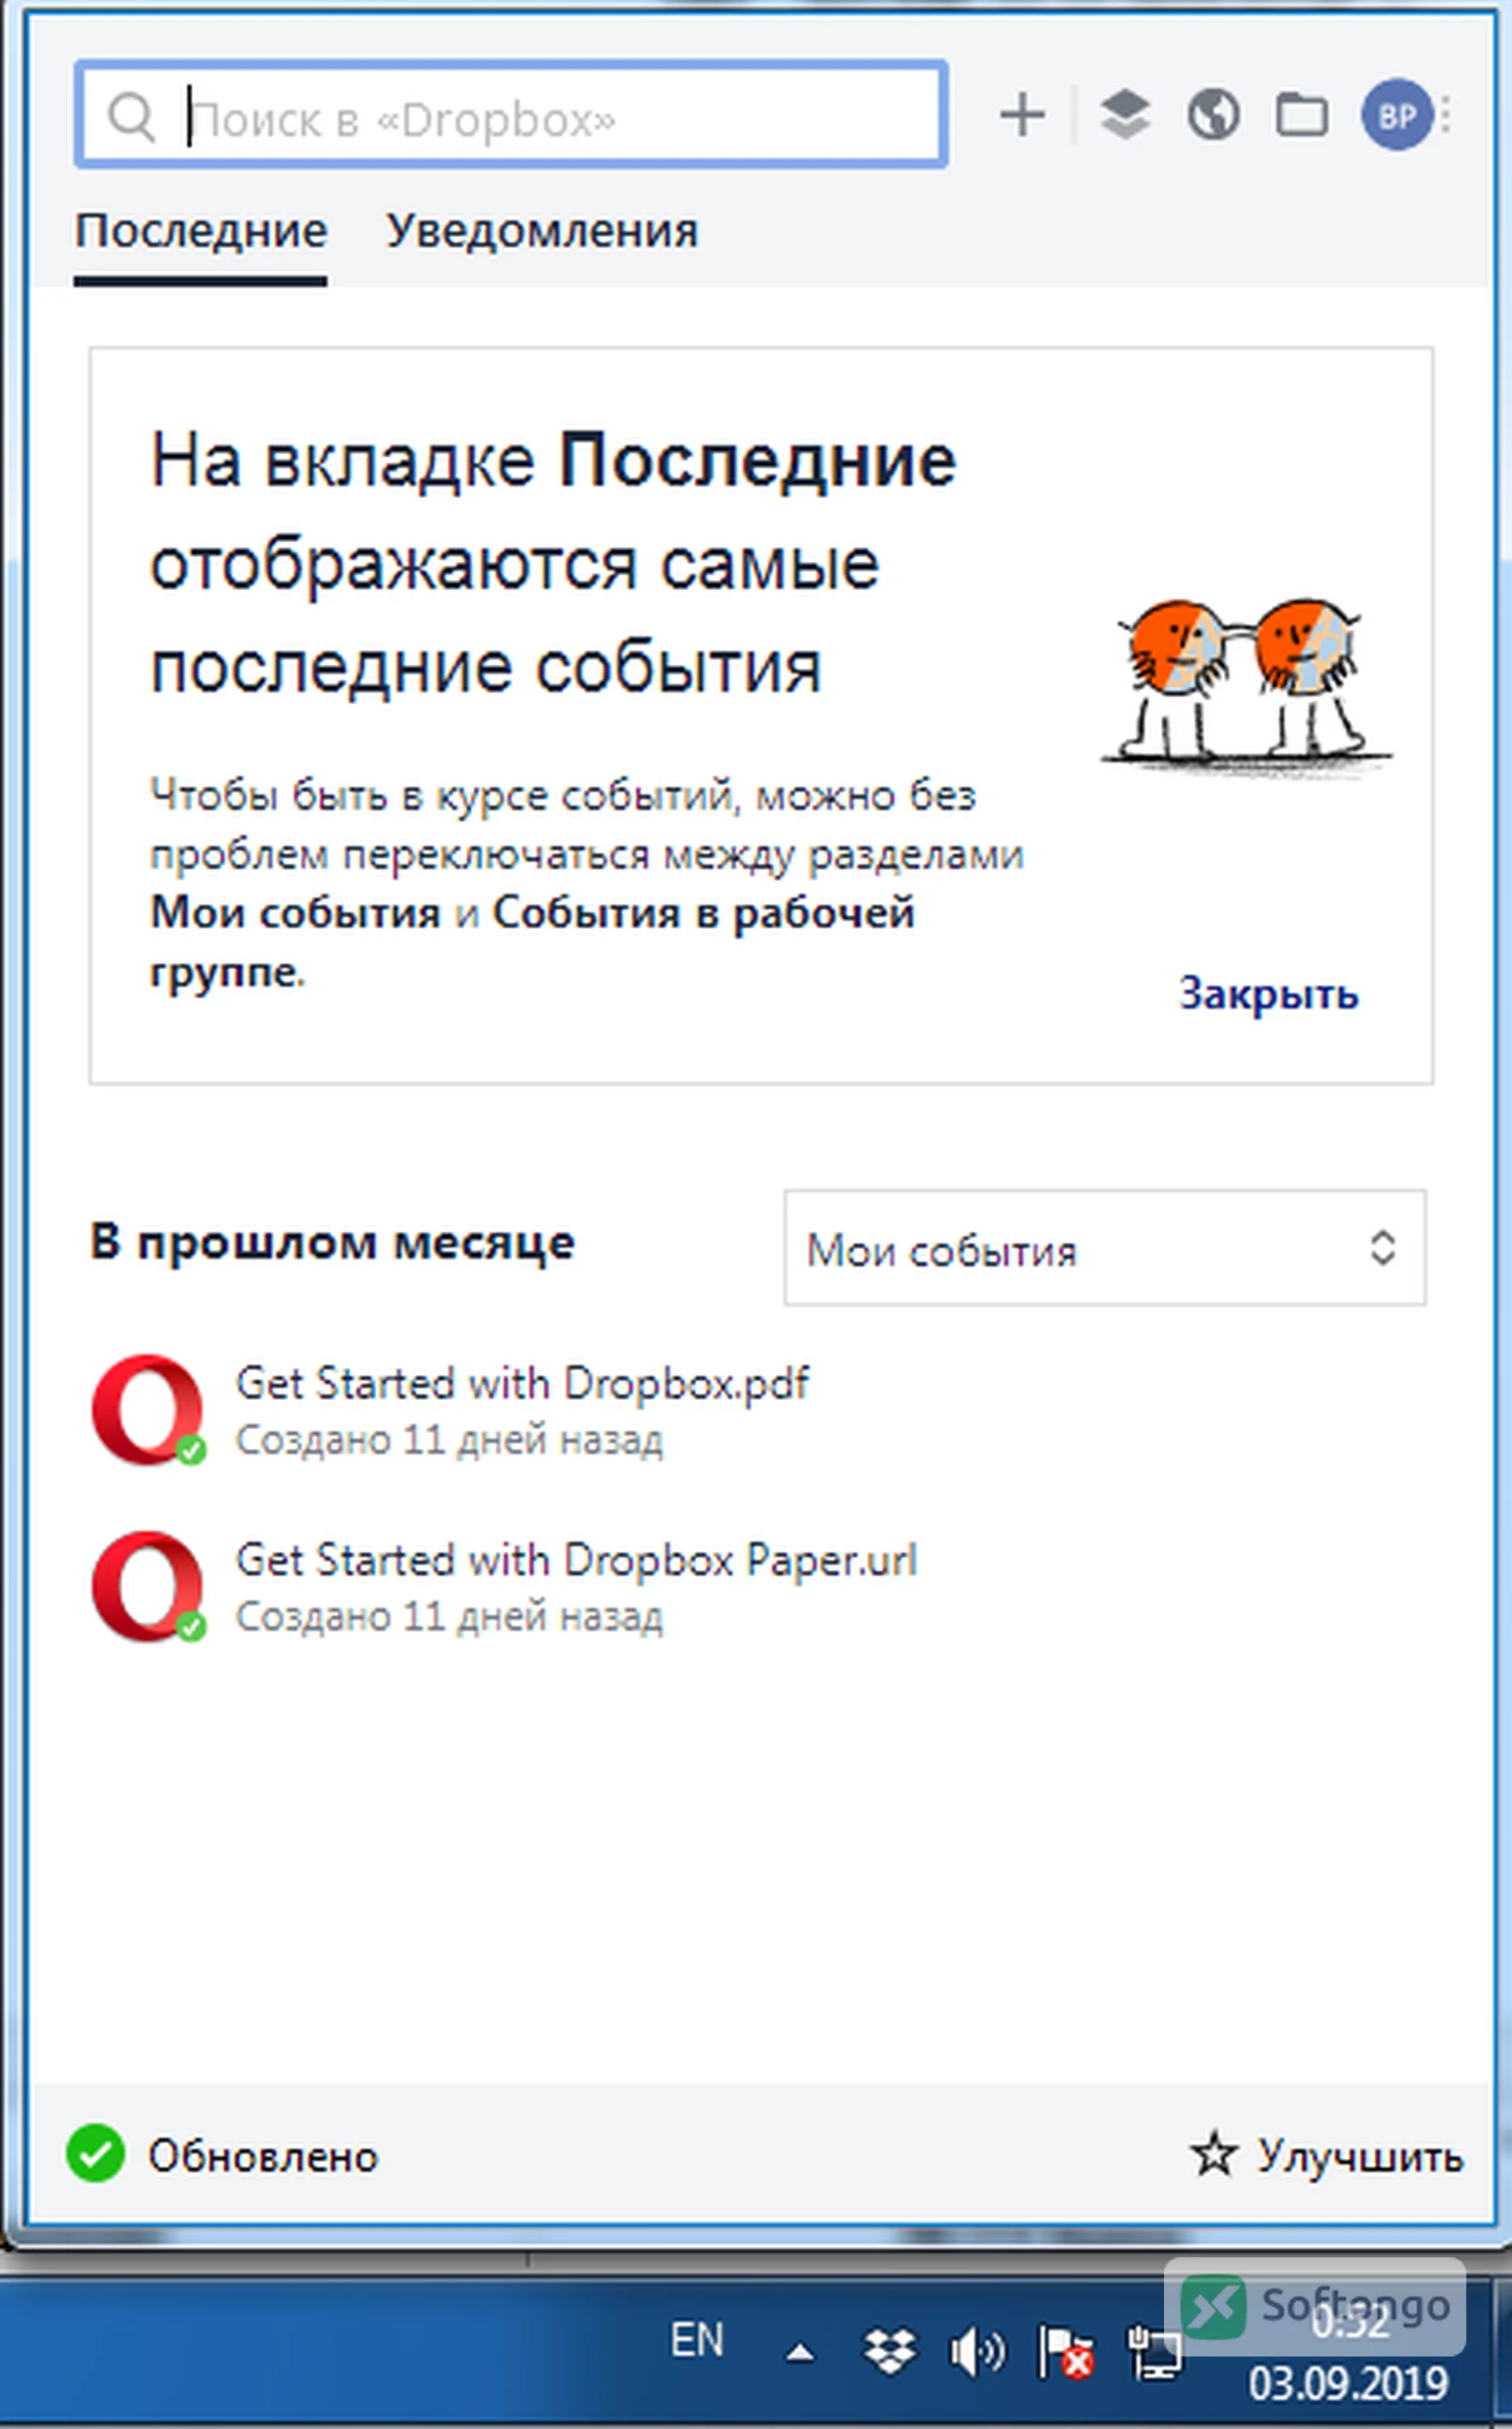Screen dimensions: 1512x2429
Task: Open the BP account avatar menu
Action: 1397,115
